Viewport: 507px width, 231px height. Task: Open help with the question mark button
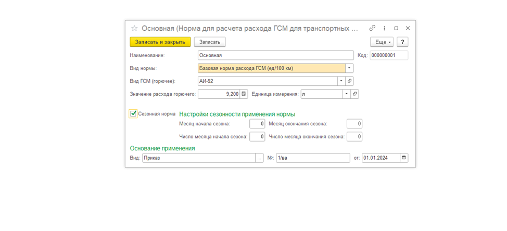point(402,42)
